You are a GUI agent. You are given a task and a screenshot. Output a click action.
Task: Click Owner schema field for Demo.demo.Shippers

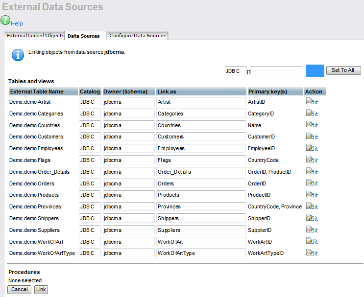[x=128, y=218]
